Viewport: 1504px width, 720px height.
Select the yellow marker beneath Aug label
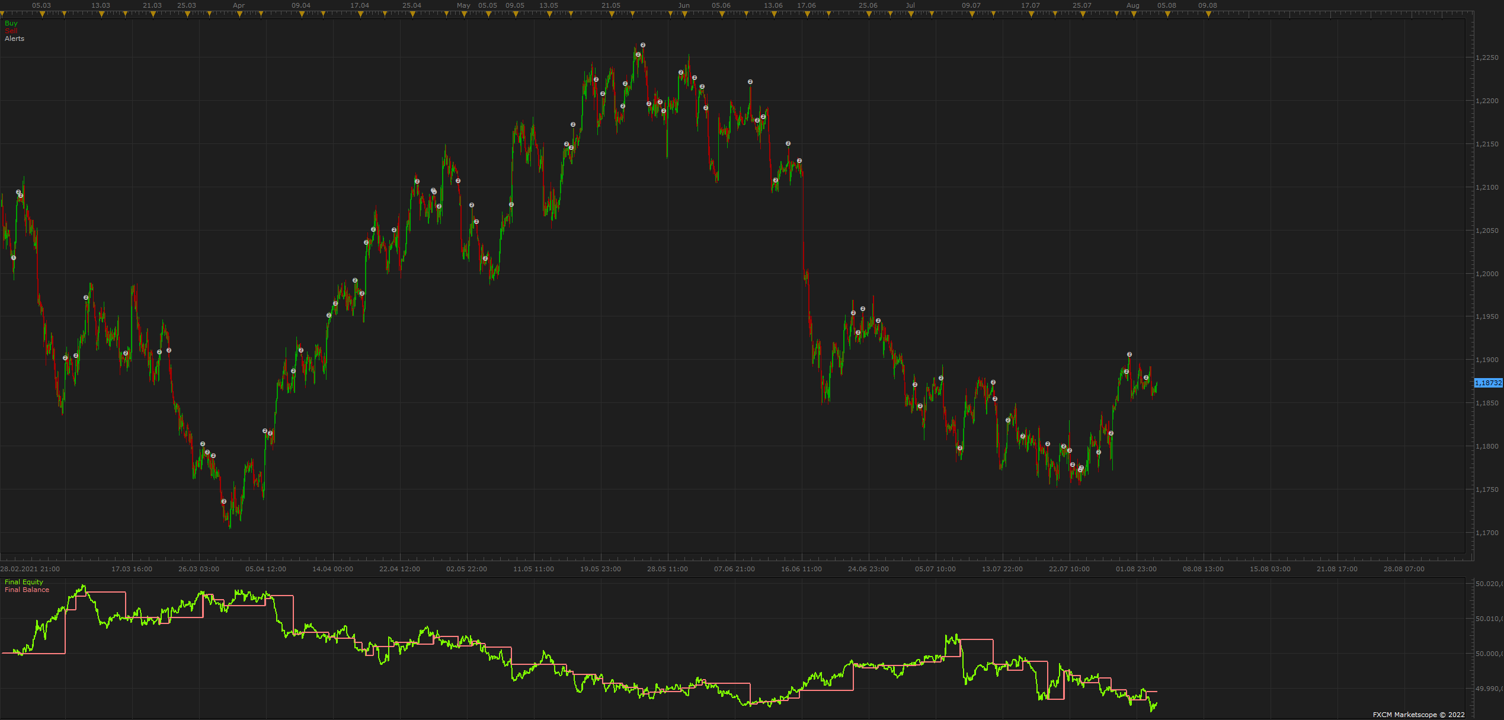point(1134,14)
